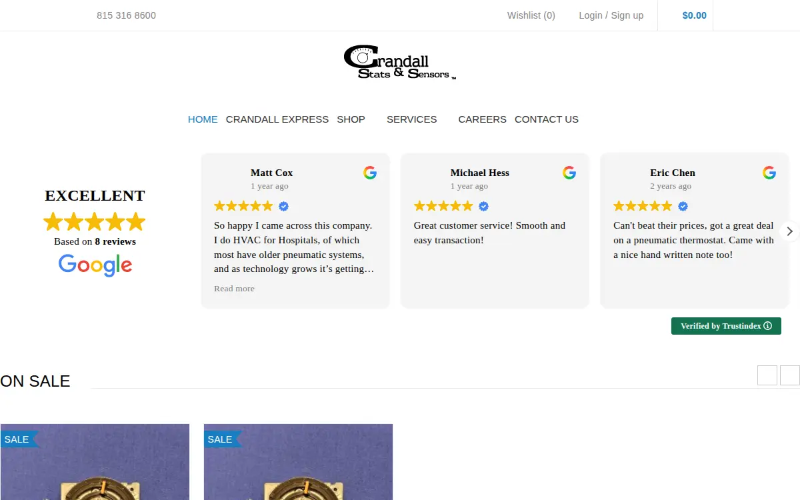Click reviewer name Michael Hess
The width and height of the screenshot is (800, 500).
480,173
